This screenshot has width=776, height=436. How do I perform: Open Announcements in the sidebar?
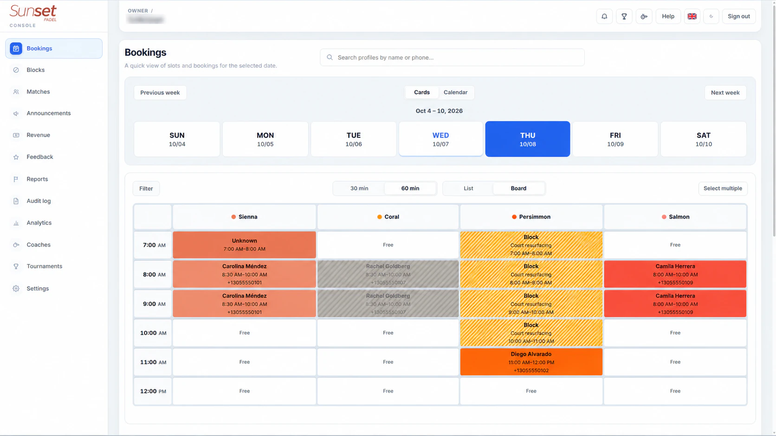pyautogui.click(x=54, y=113)
